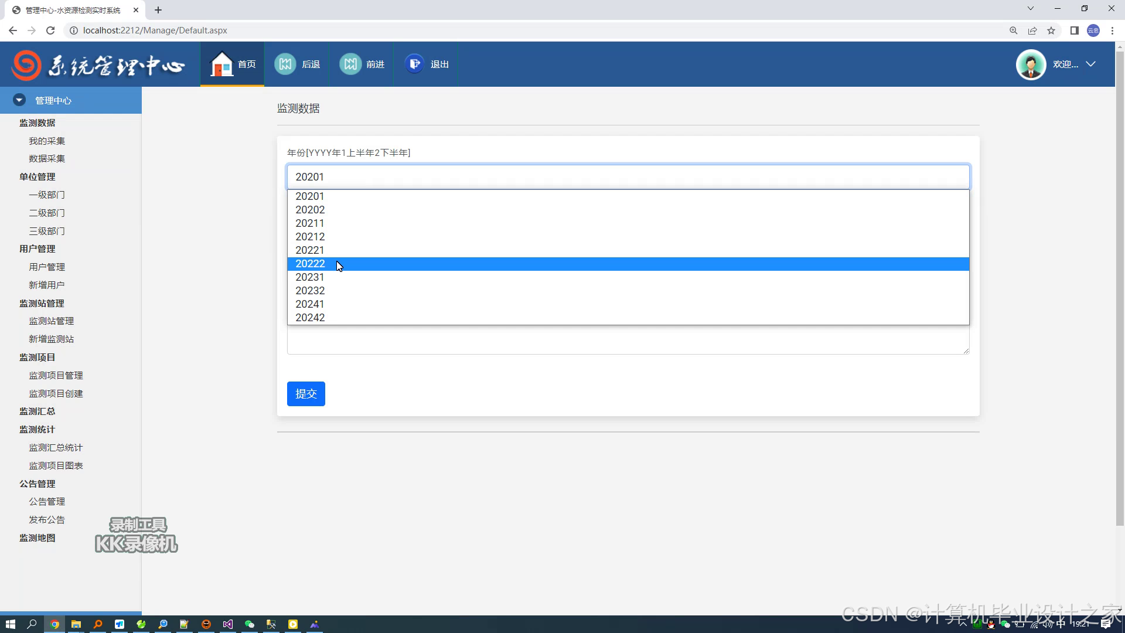Open the Chrome three-dot menu

click(1112, 30)
